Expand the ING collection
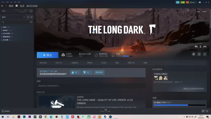This screenshot has height=119, width=211. [2, 27]
